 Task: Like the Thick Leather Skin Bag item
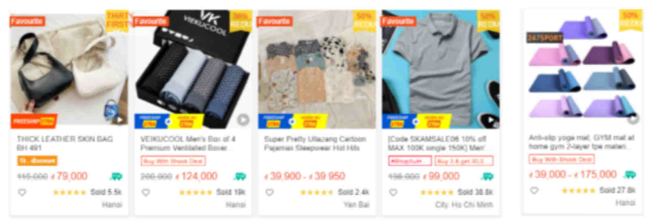(x=22, y=192)
